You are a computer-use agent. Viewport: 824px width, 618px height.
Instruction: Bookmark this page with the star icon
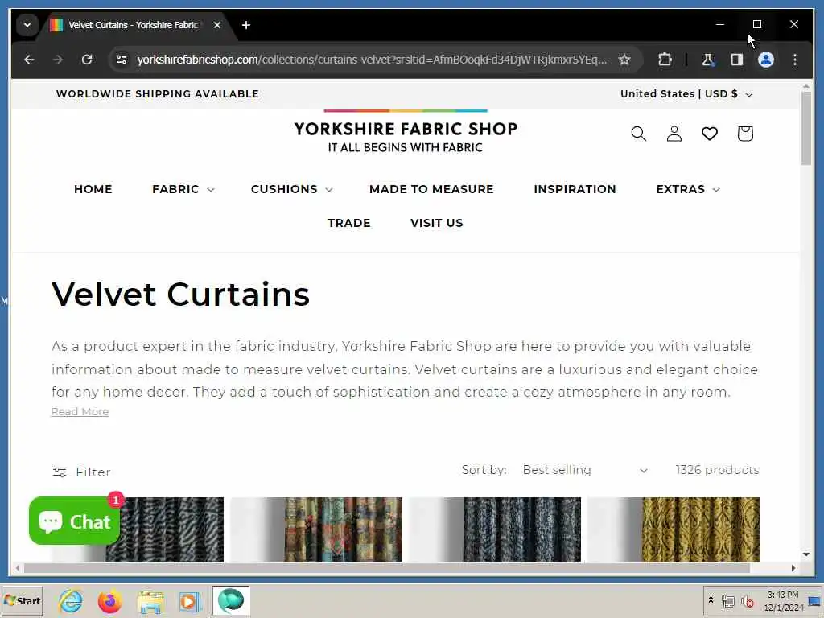coord(624,60)
